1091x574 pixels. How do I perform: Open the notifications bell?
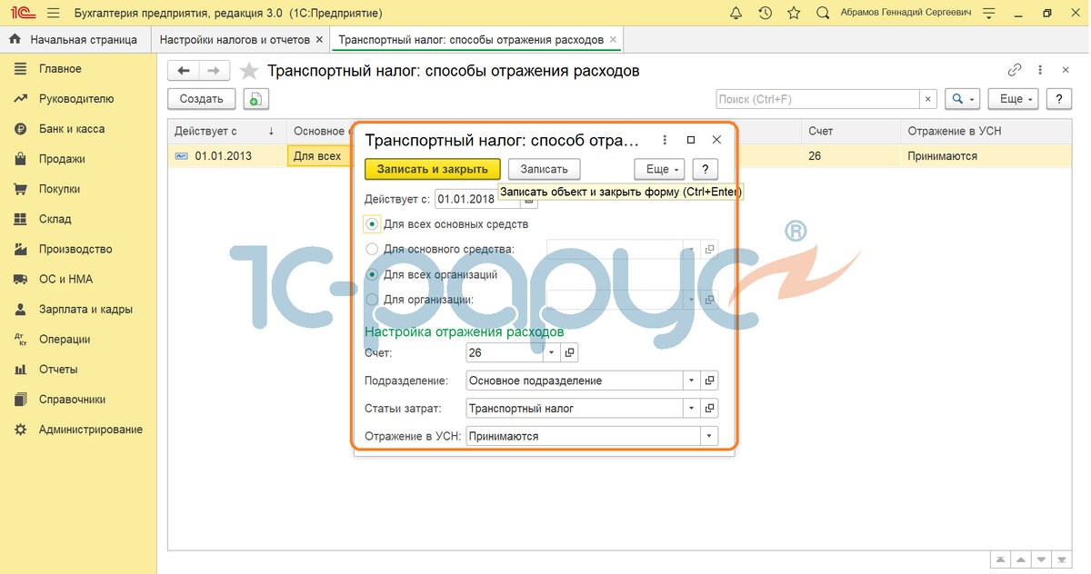[x=736, y=14]
